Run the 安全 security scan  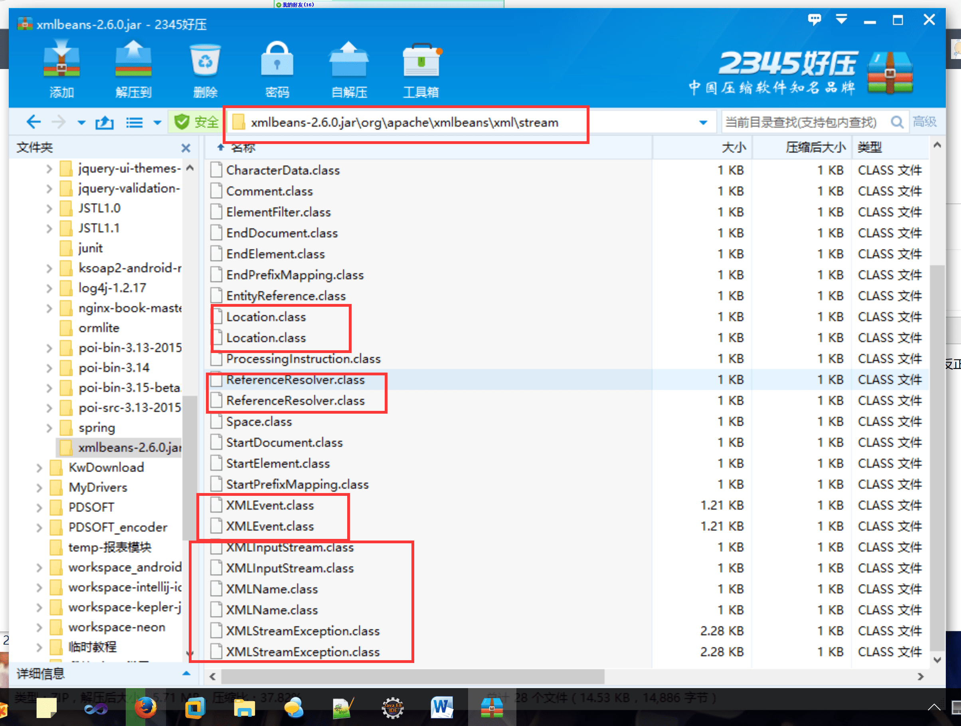click(195, 122)
